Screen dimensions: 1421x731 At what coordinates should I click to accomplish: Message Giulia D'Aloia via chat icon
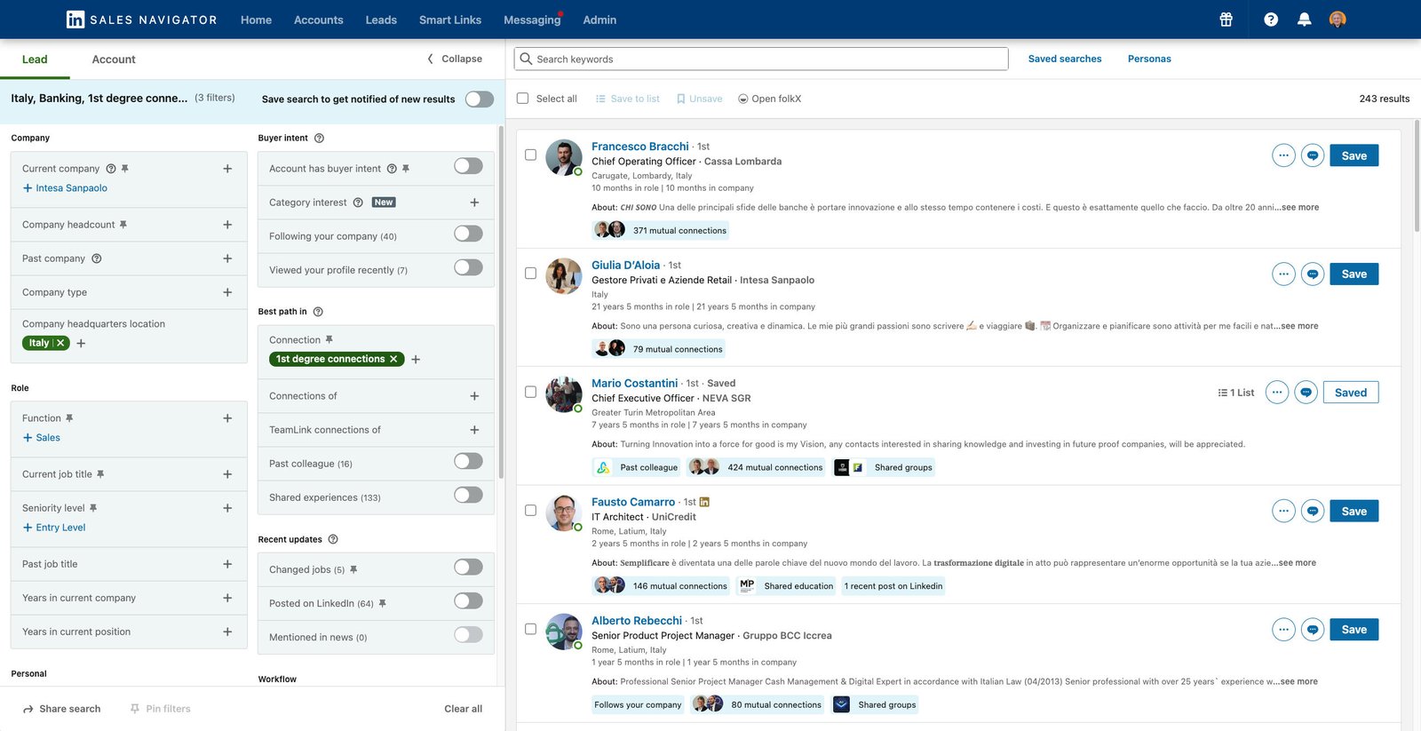coord(1313,274)
